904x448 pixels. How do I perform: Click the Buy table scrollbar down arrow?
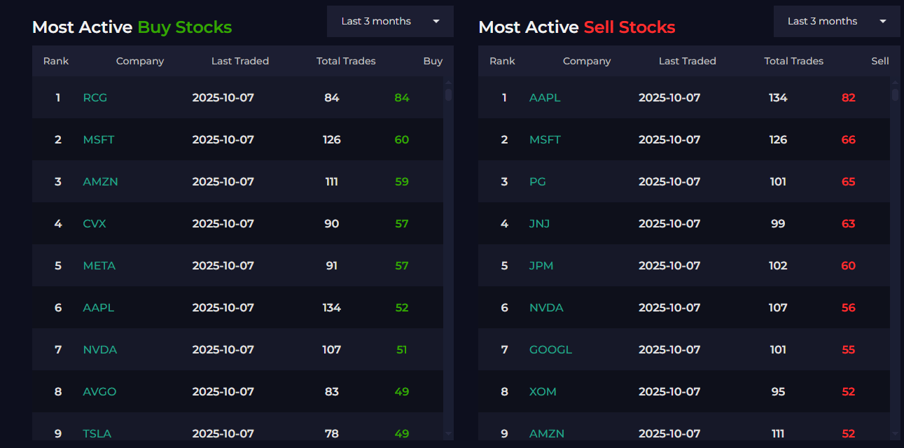[x=448, y=434]
